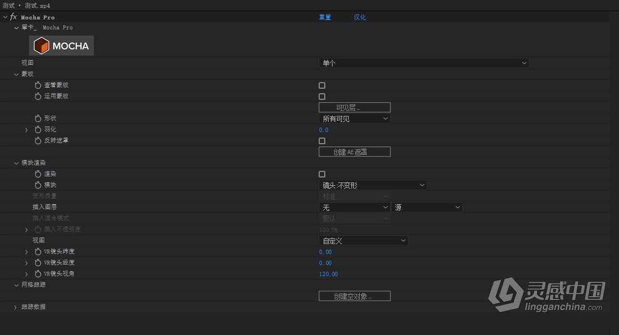
Task: Click the 可见层... button
Action: tap(355, 108)
